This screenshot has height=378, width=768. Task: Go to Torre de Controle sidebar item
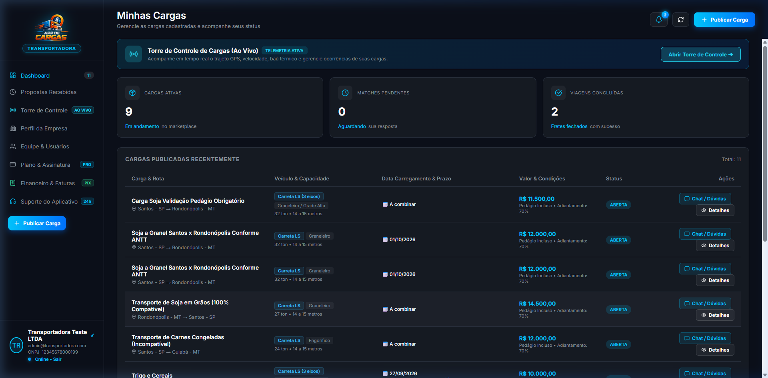(52, 110)
